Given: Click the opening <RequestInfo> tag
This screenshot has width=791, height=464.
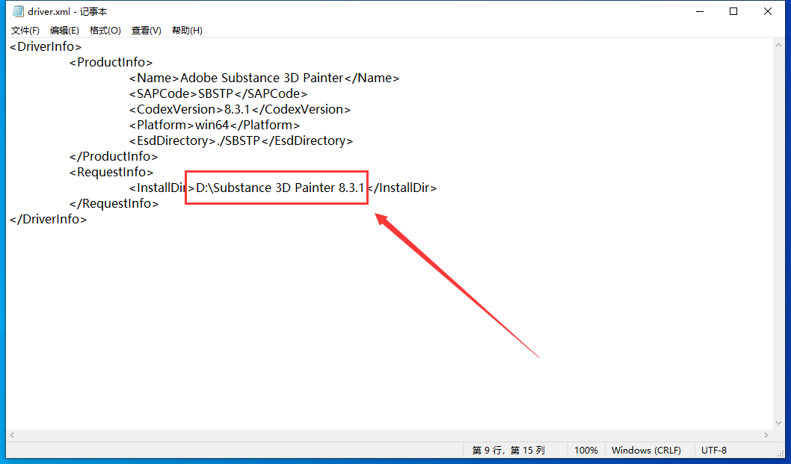Looking at the screenshot, I should point(111,172).
